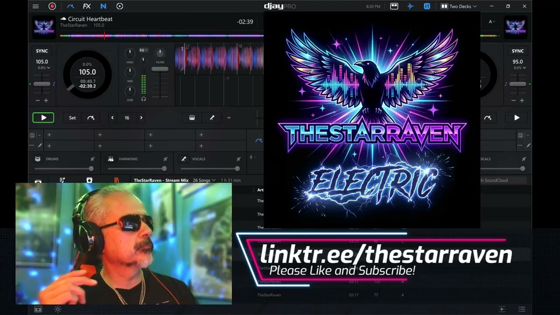Viewport: 560px width, 315px height.
Task: Click the Circuit Heartbeat track title
Action: click(x=90, y=19)
